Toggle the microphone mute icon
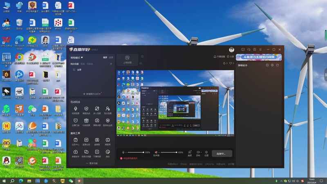 [123, 152]
